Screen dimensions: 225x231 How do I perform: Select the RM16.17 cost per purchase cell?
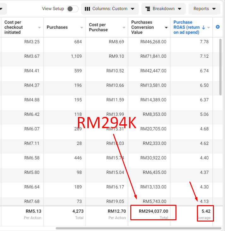[x=115, y=187]
